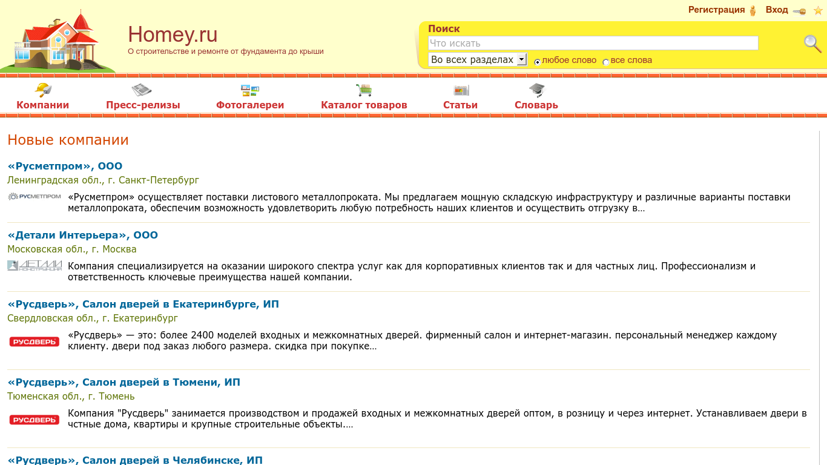
Task: Open the Каталог товаров menu section
Action: pyautogui.click(x=364, y=105)
